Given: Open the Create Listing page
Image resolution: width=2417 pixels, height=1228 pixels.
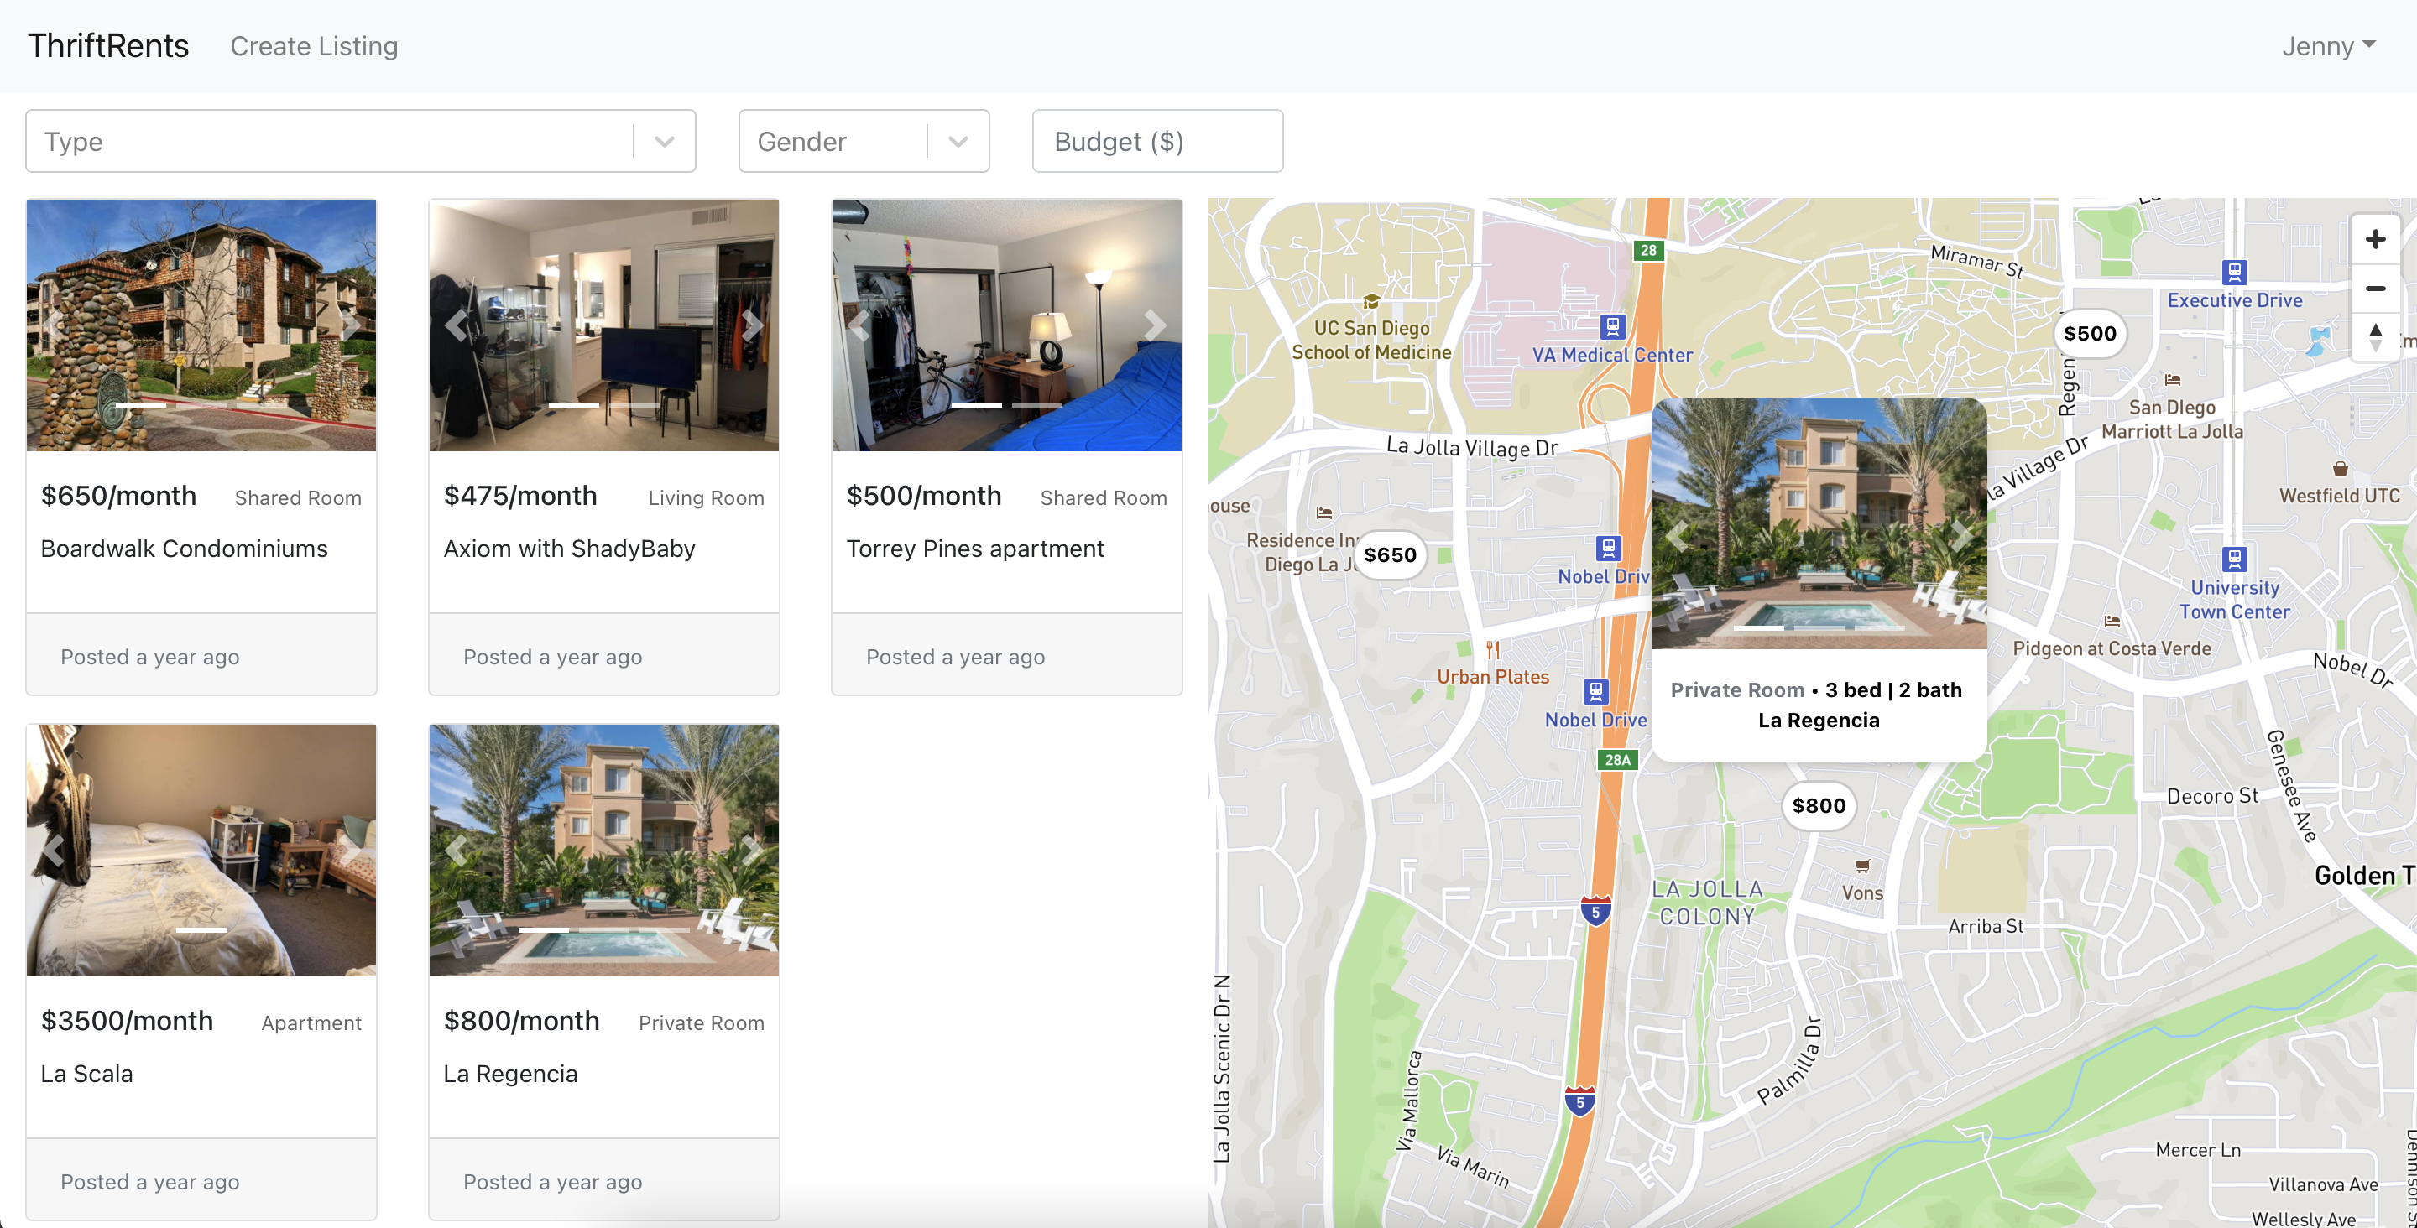Looking at the screenshot, I should point(315,46).
